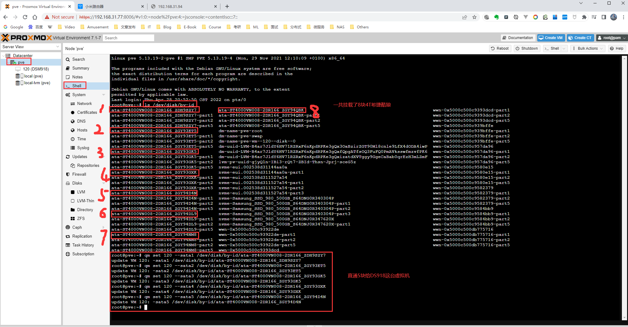The width and height of the screenshot is (628, 327).
Task: Open Ceph panel
Action: click(86, 227)
